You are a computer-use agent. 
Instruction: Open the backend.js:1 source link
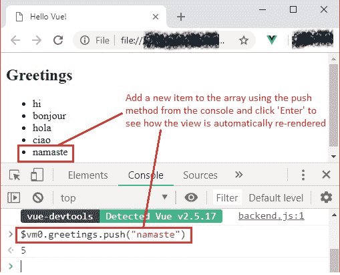(x=271, y=216)
